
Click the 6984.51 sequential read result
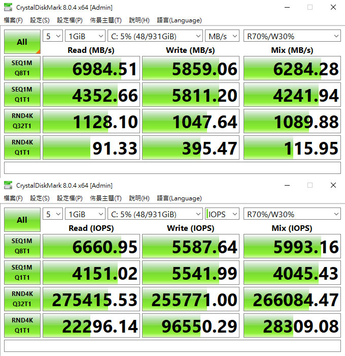91,68
